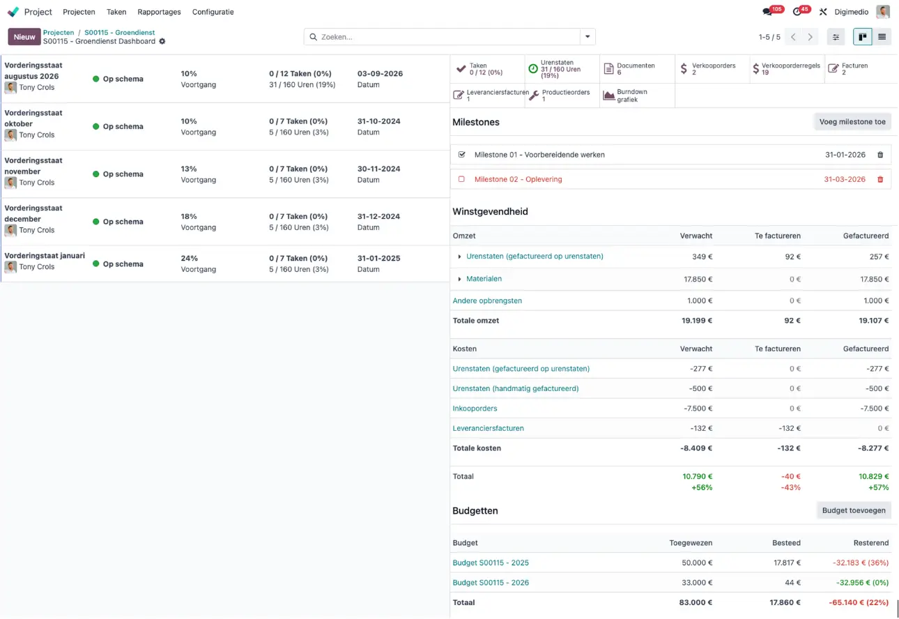Open the Configuratie menu
The width and height of the screenshot is (899, 619).
coord(213,12)
